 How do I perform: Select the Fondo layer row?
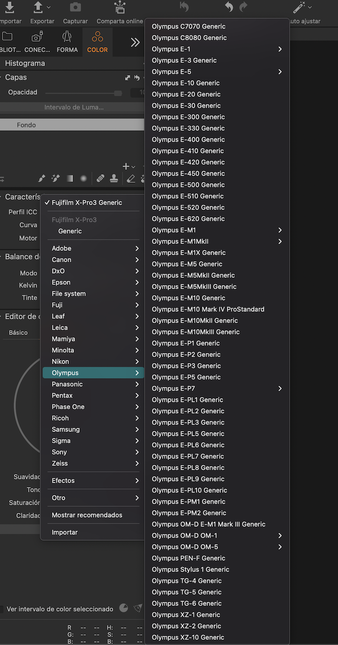72,125
